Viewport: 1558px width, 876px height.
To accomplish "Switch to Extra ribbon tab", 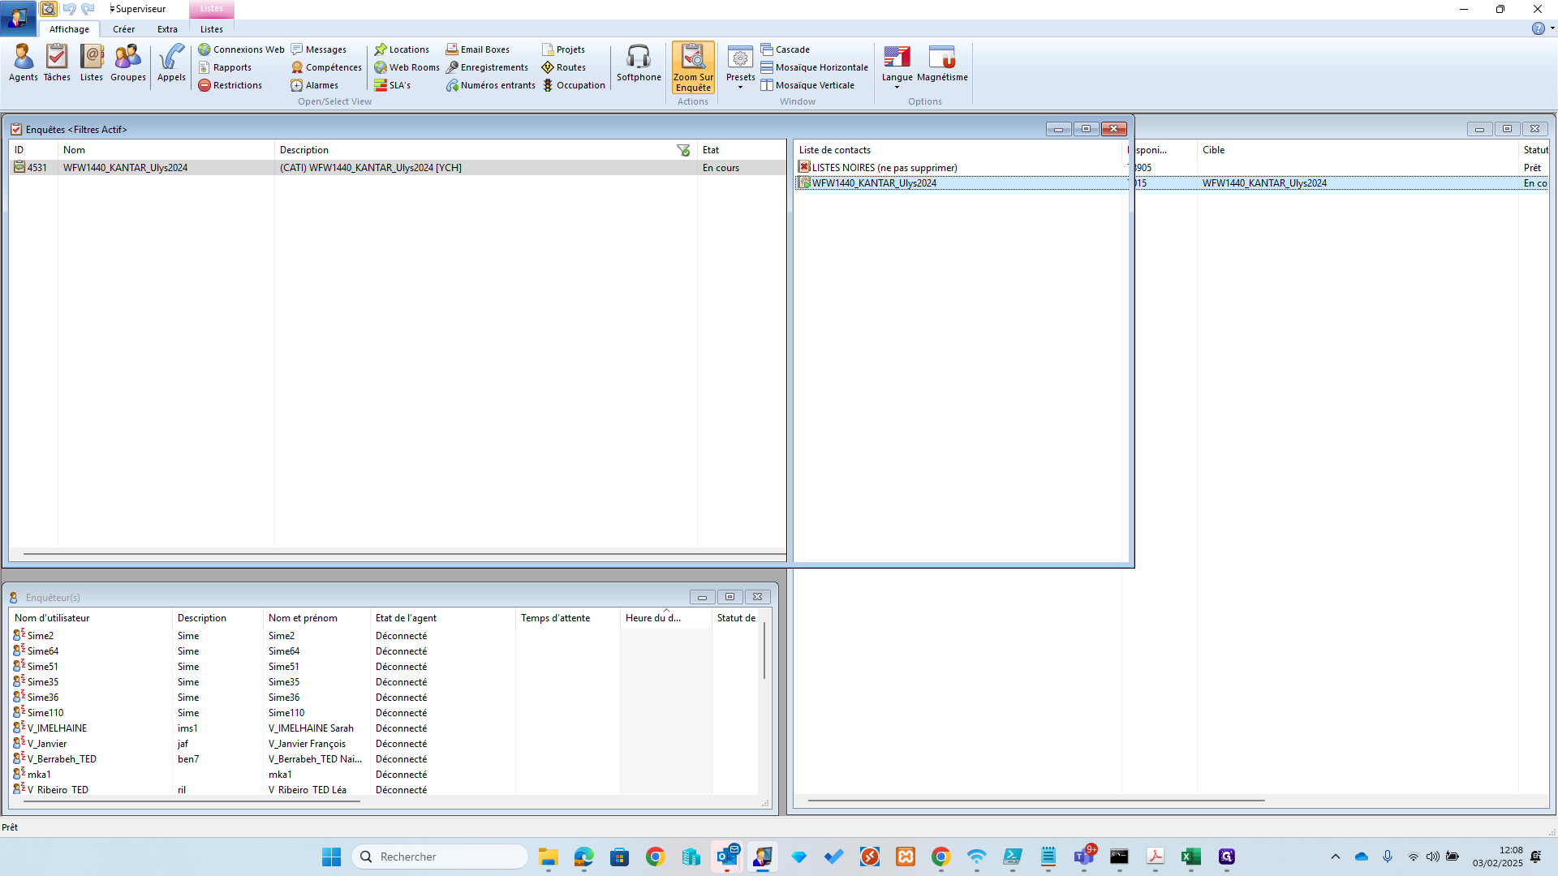I will point(167,29).
